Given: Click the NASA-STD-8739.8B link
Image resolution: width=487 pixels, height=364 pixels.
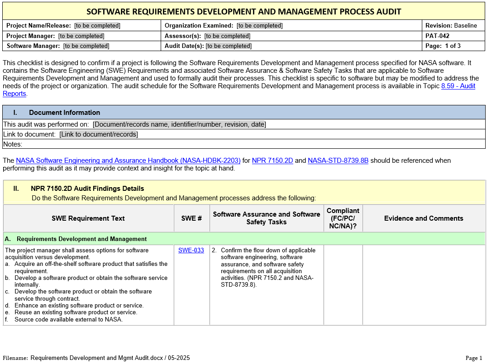Looking at the screenshot, I should pyautogui.click(x=338, y=161).
